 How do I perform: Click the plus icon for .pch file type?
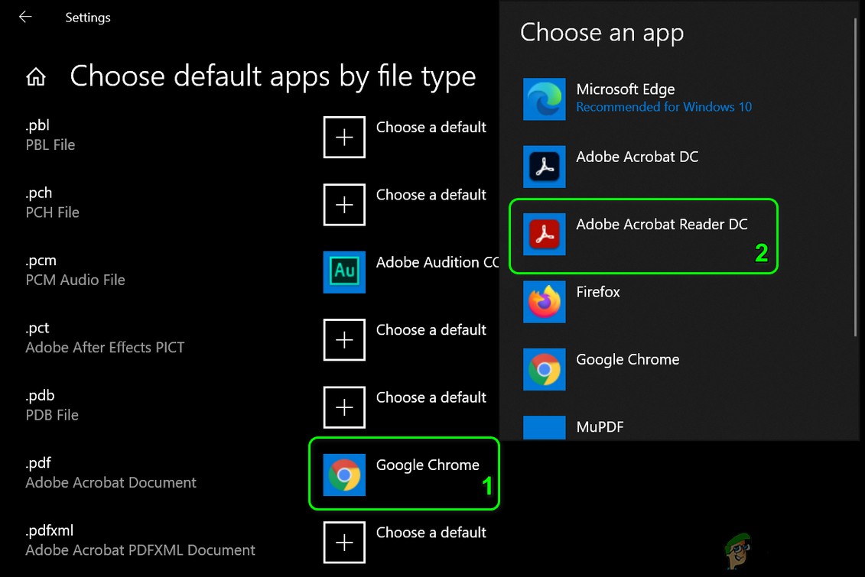(x=344, y=205)
